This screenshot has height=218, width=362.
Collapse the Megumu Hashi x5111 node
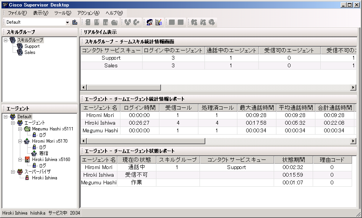pos(20,129)
